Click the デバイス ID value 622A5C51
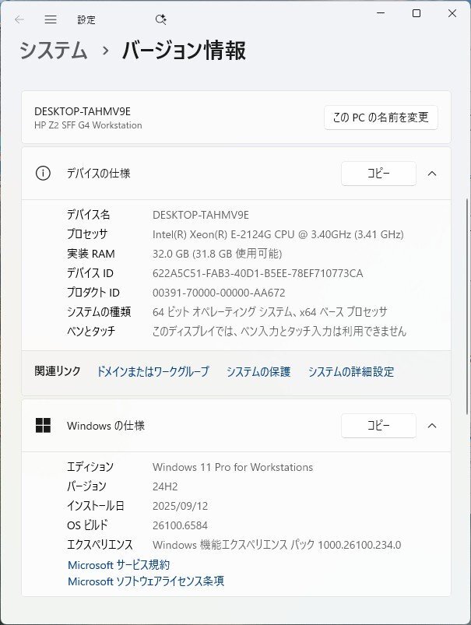This screenshot has height=625, width=471. (258, 273)
